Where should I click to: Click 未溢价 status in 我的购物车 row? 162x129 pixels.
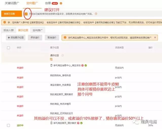(20, 78)
